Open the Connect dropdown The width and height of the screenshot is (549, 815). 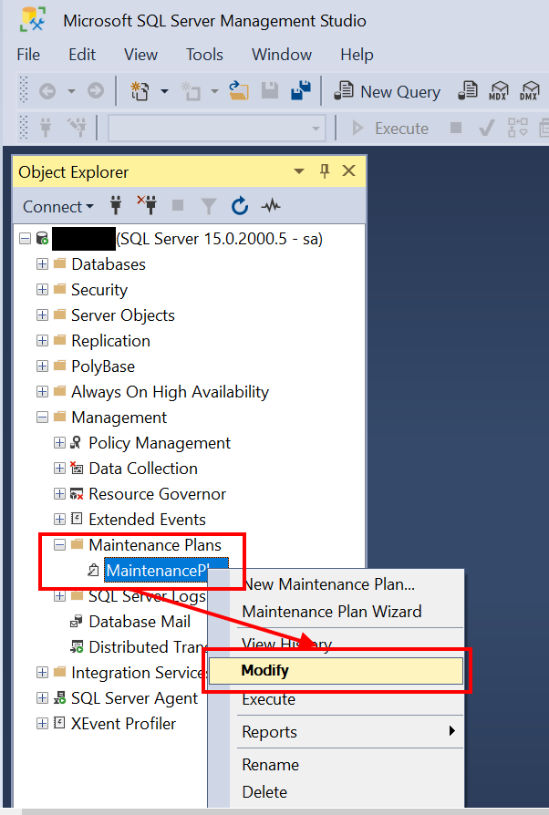(x=58, y=206)
